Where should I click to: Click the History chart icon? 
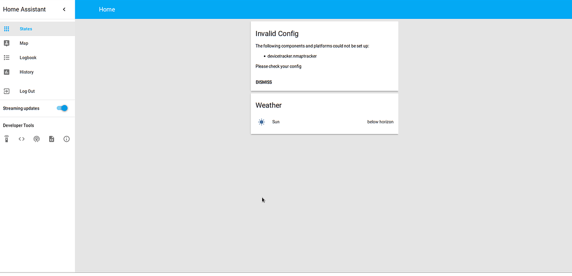point(6,72)
